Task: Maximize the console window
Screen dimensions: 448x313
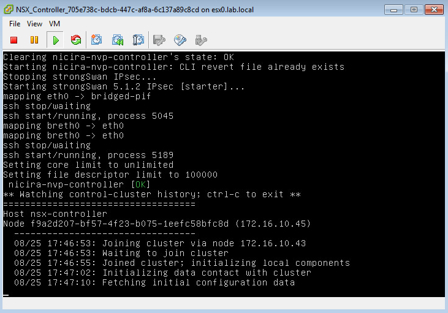Action: click(414, 10)
